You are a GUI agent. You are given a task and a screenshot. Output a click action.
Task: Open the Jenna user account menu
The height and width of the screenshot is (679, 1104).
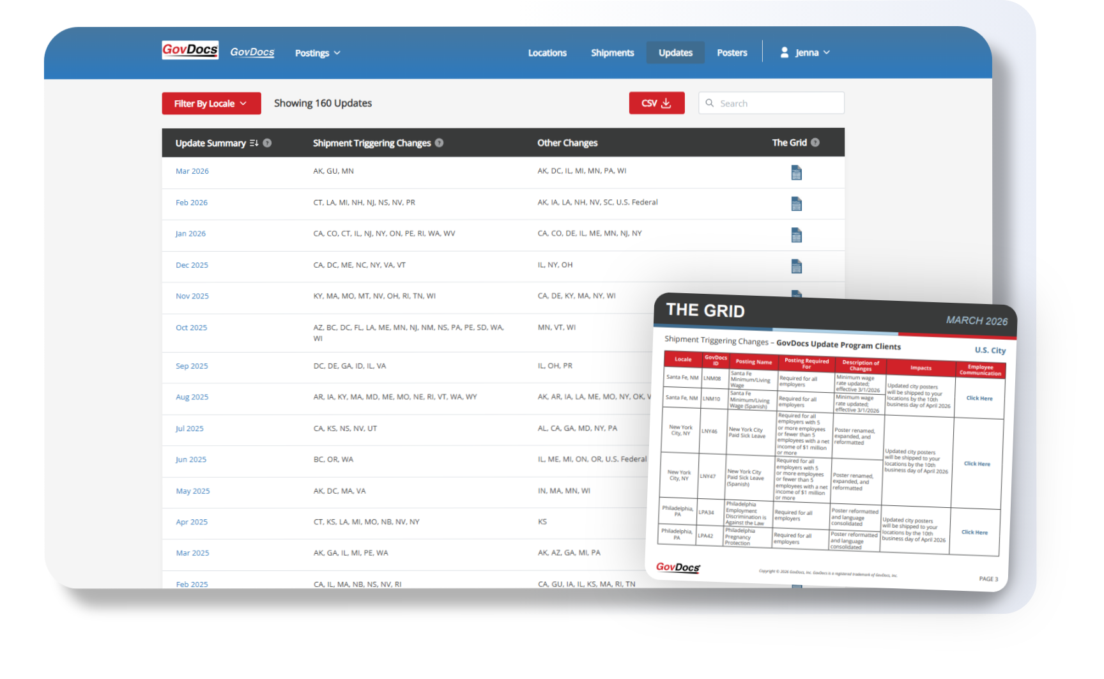coord(805,53)
